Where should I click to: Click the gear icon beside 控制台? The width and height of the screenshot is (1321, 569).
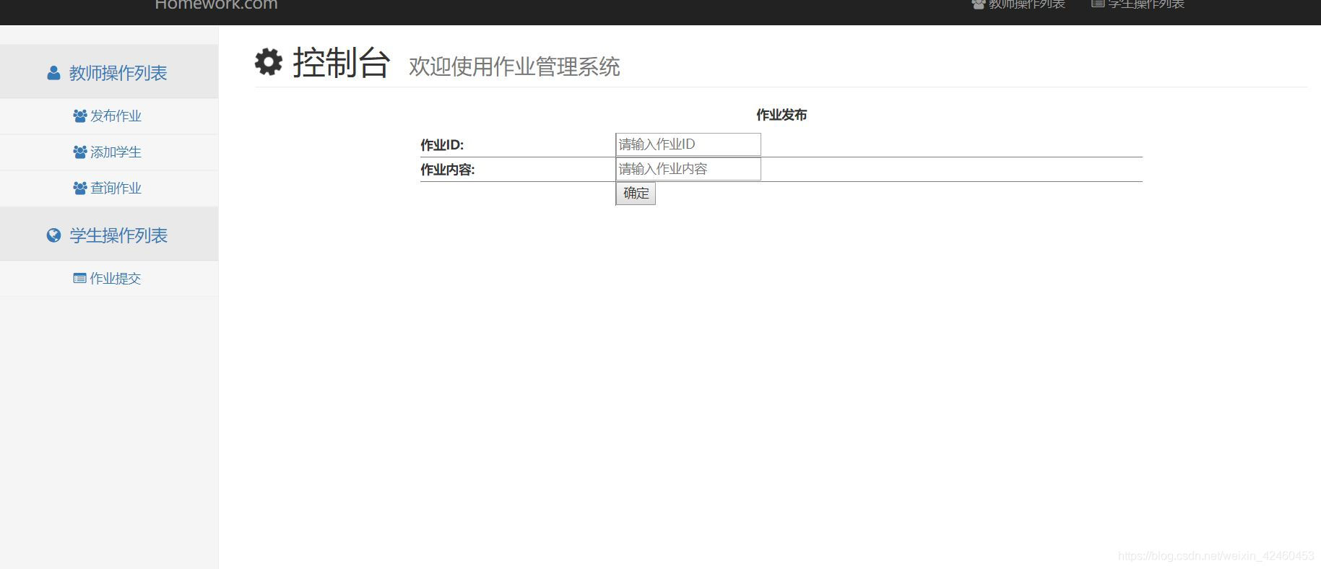point(269,62)
